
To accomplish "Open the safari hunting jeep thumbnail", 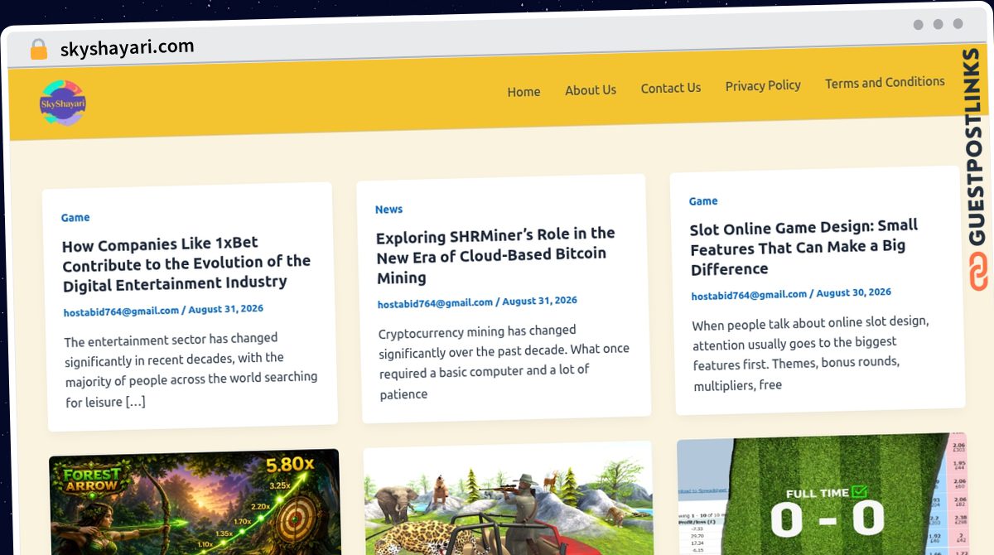I will (x=509, y=499).
